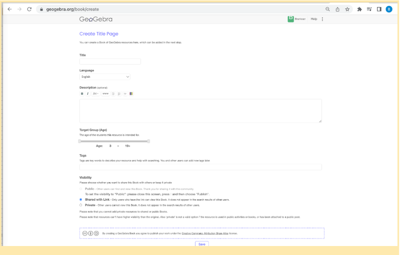Screen dimensions: 400x255
Task: Open the green user avatar
Action: [x=290, y=19]
